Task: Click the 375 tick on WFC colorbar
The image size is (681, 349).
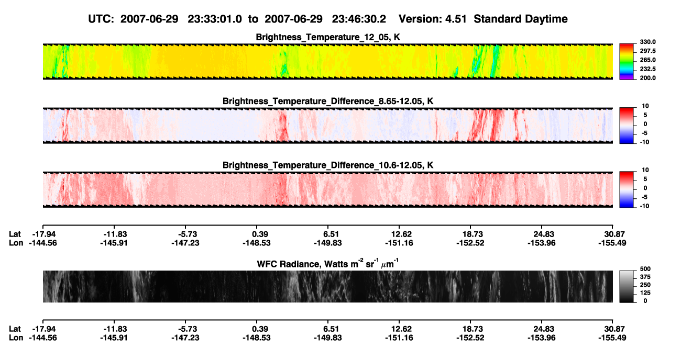Action: pyautogui.click(x=645, y=276)
